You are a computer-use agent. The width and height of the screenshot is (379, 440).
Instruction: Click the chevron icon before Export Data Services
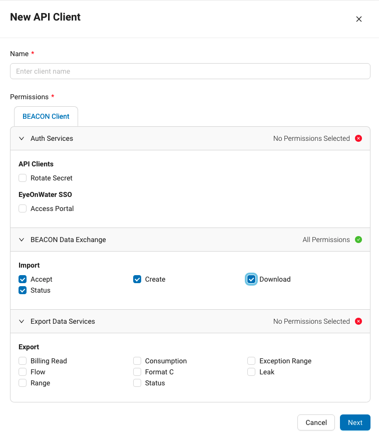pyautogui.click(x=21, y=321)
